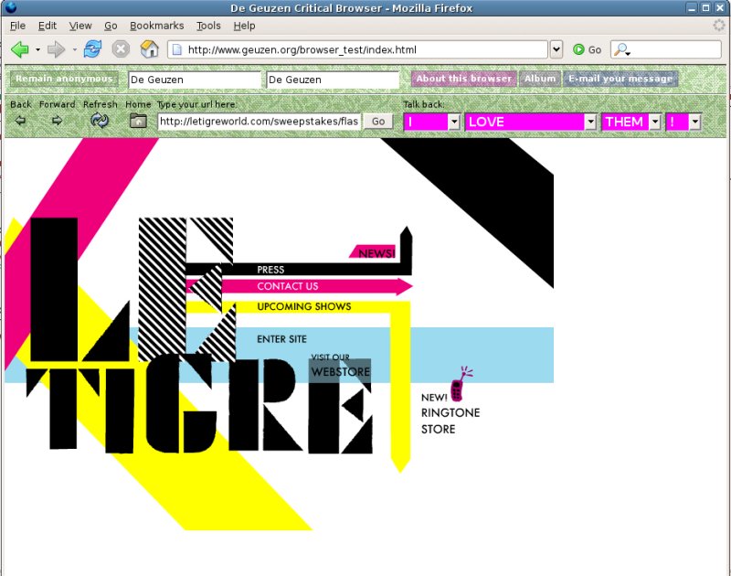Open the 'LOVE' talk back dropdown
The image size is (731, 576).
[x=590, y=123]
